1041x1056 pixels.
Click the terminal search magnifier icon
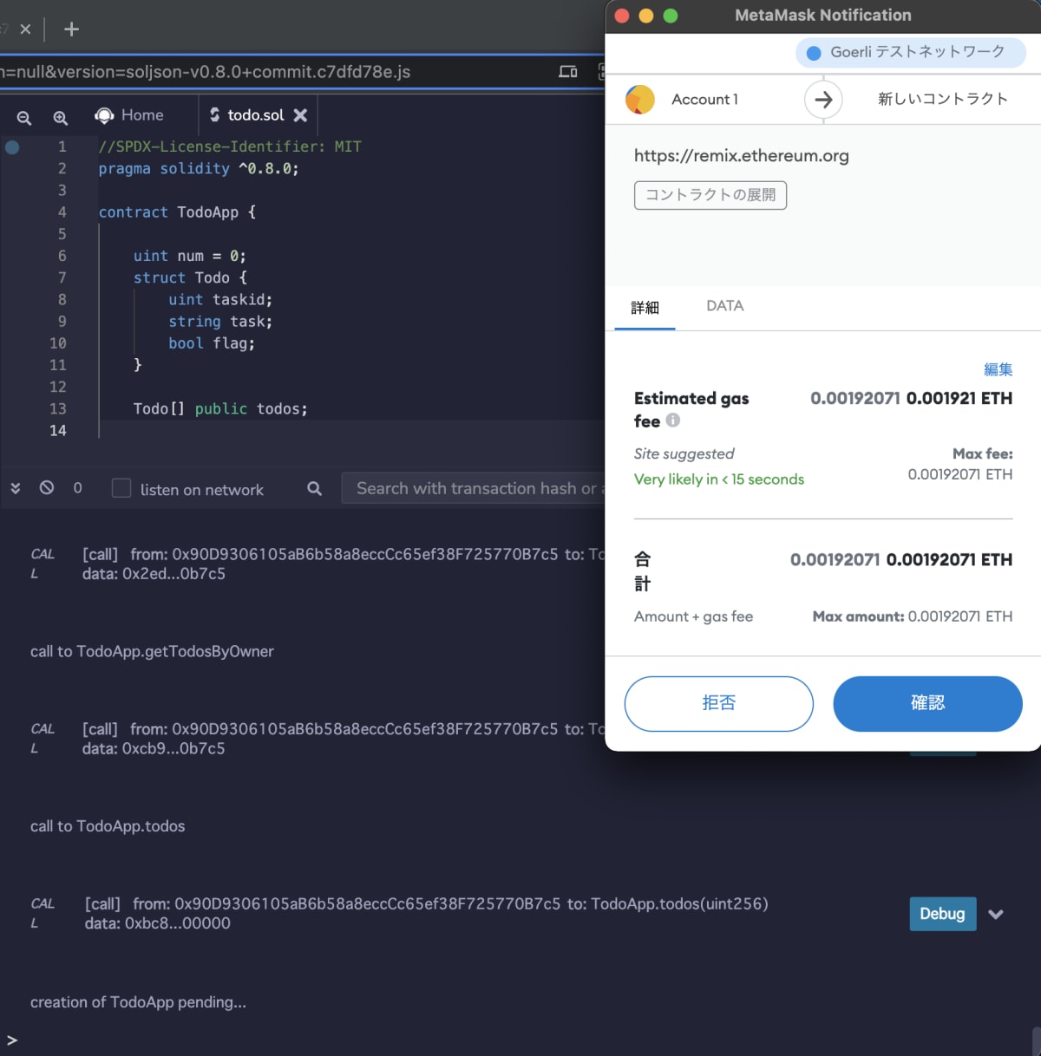[315, 489]
